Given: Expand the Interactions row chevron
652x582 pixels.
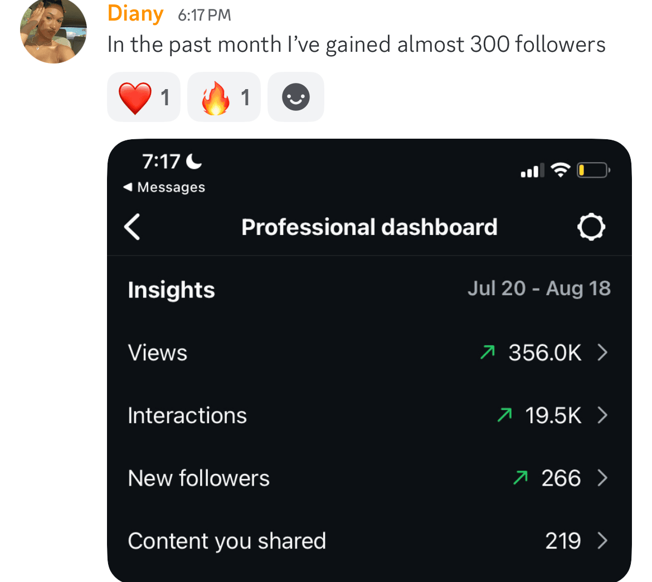Looking at the screenshot, I should (602, 415).
